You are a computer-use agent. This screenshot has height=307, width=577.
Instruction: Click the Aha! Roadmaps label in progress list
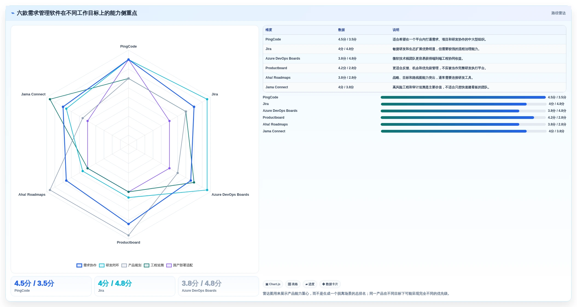[275, 124]
